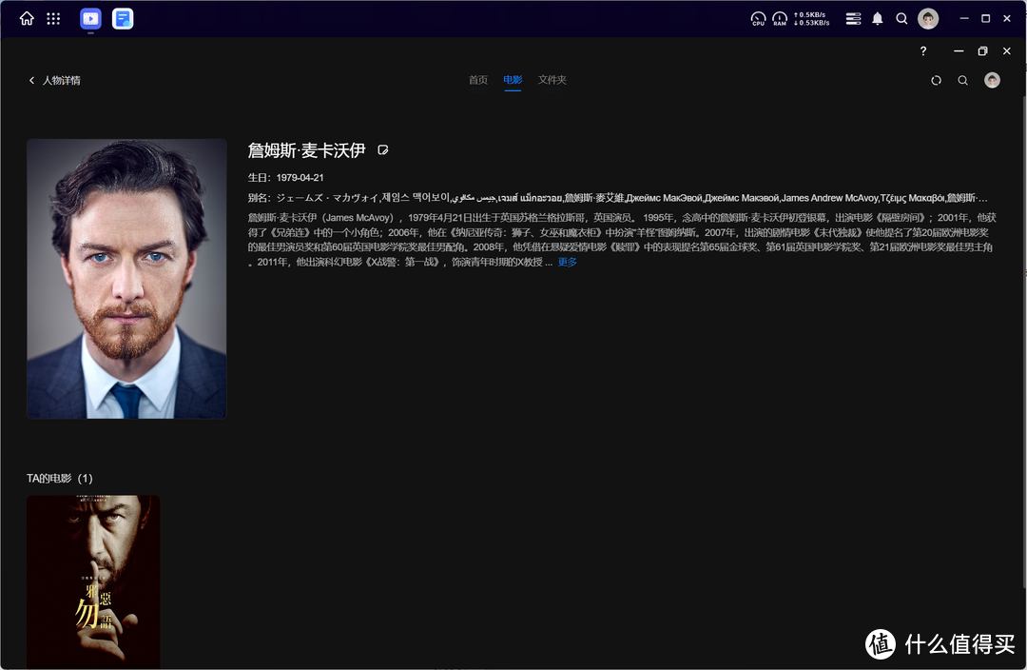
Task: Open the app grid launcher
Action: pyautogui.click(x=53, y=18)
